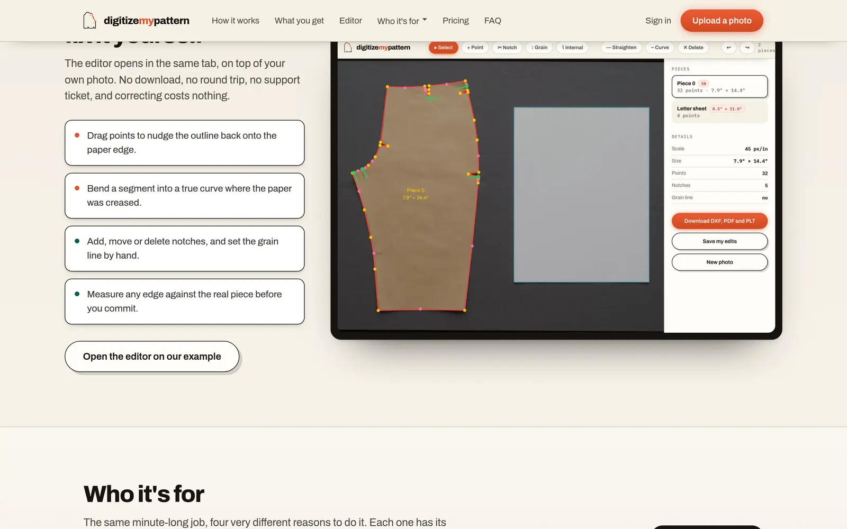The width and height of the screenshot is (847, 529).
Task: Click the 'Piece 0' label on pattern
Action: click(x=416, y=190)
